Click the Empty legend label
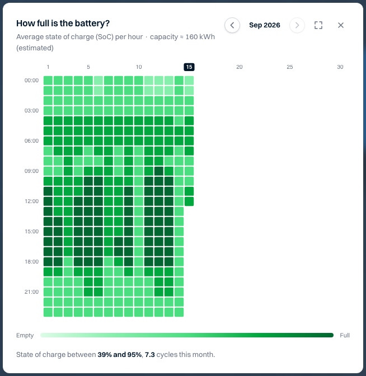The height and width of the screenshot is (376, 366). click(25, 335)
